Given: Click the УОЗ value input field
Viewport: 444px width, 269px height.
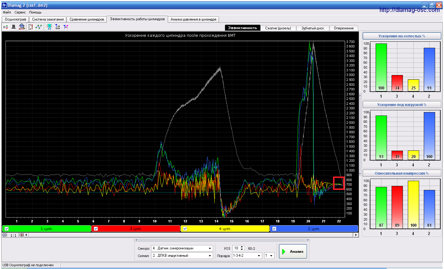Looking at the screenshot, I should click(236, 248).
